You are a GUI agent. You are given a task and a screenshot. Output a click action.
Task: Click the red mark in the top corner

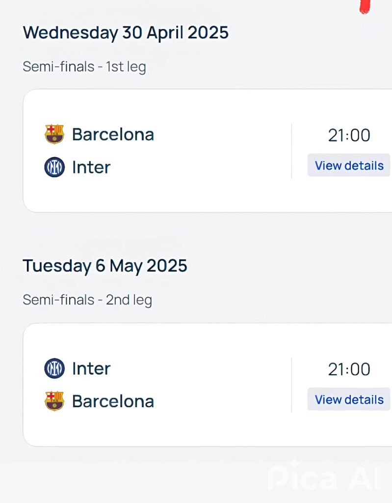(x=364, y=7)
